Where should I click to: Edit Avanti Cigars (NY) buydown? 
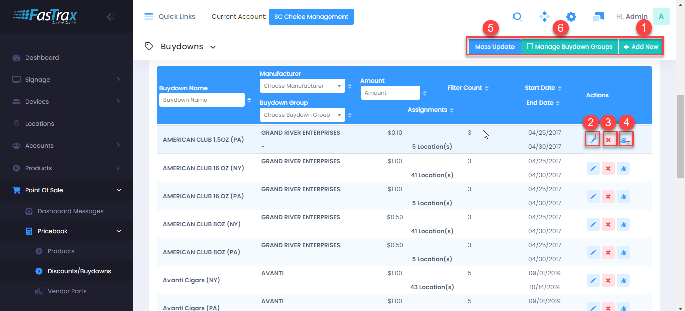[593, 280]
